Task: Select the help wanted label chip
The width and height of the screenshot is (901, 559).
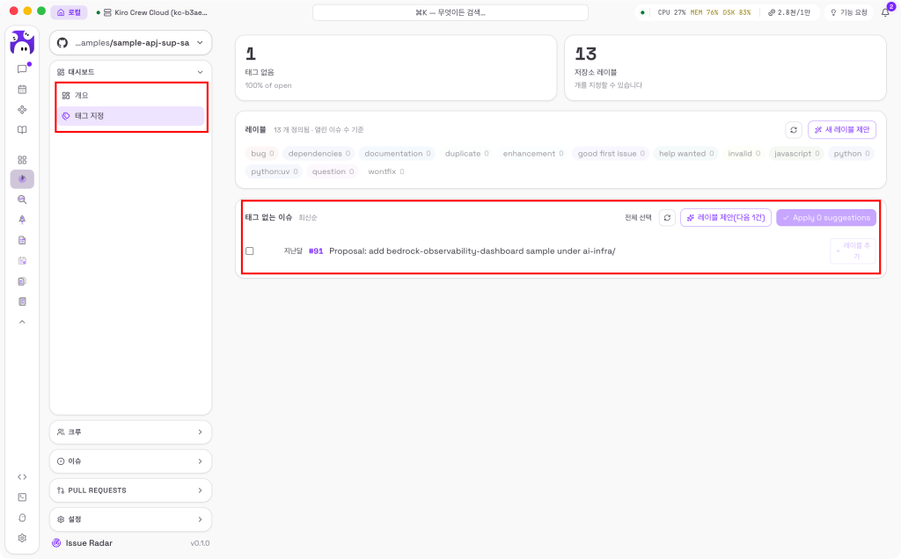Action: point(686,153)
